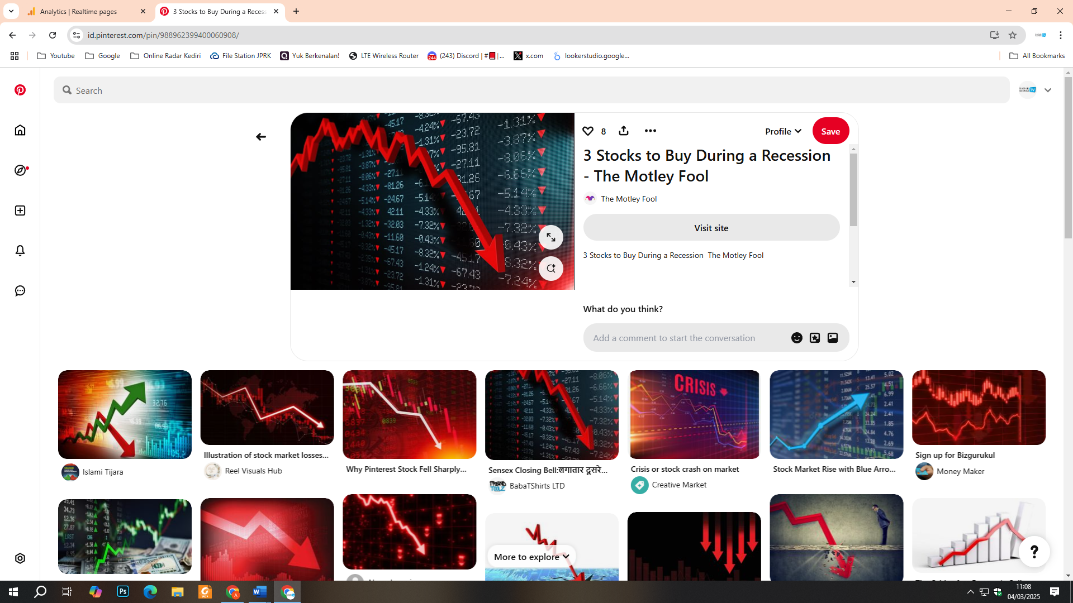Show hidden system tray icons
1073x603 pixels.
click(x=971, y=592)
